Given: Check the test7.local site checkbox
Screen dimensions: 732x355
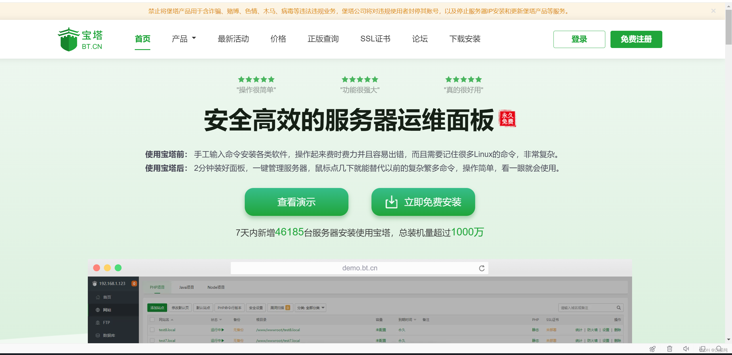Looking at the screenshot, I should tap(152, 341).
